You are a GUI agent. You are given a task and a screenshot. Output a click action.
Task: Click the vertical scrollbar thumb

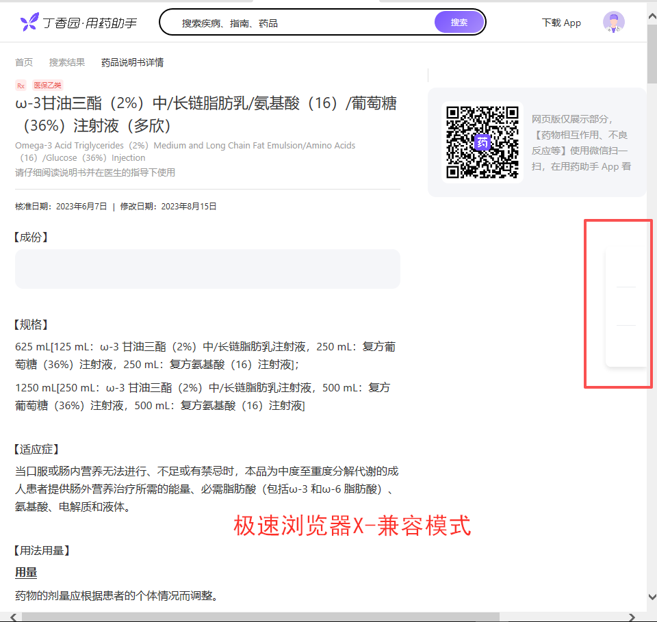click(652, 53)
